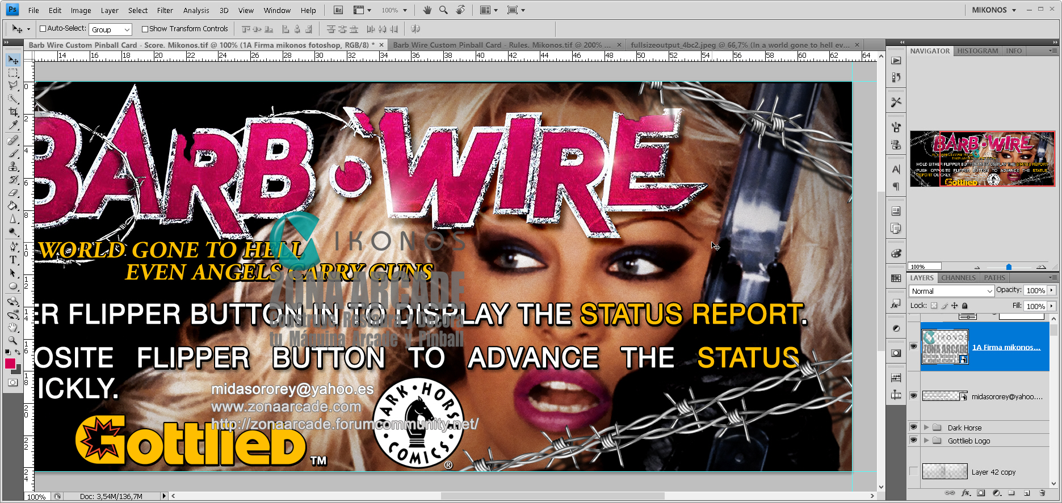This screenshot has height=503, width=1062.
Task: Select the Hand tool in toolbox
Action: click(x=12, y=328)
